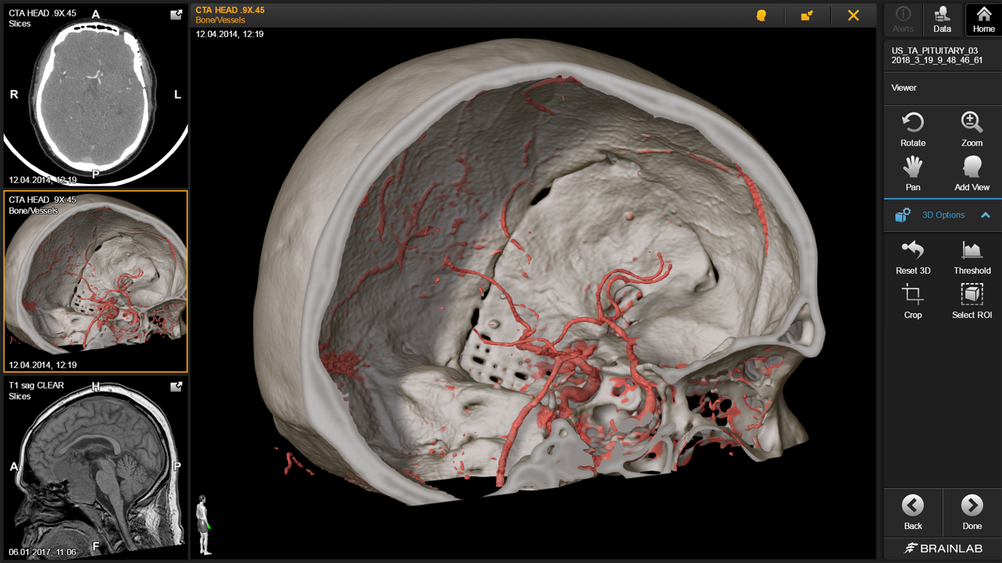The image size is (1002, 563).
Task: Go to the Home screen
Action: (983, 20)
